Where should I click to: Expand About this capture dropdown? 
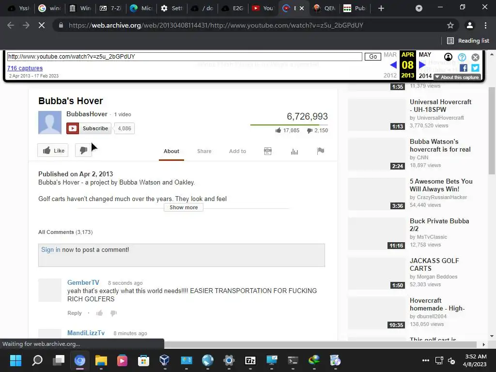click(x=458, y=77)
